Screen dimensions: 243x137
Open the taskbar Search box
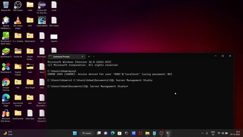click(87, 133)
